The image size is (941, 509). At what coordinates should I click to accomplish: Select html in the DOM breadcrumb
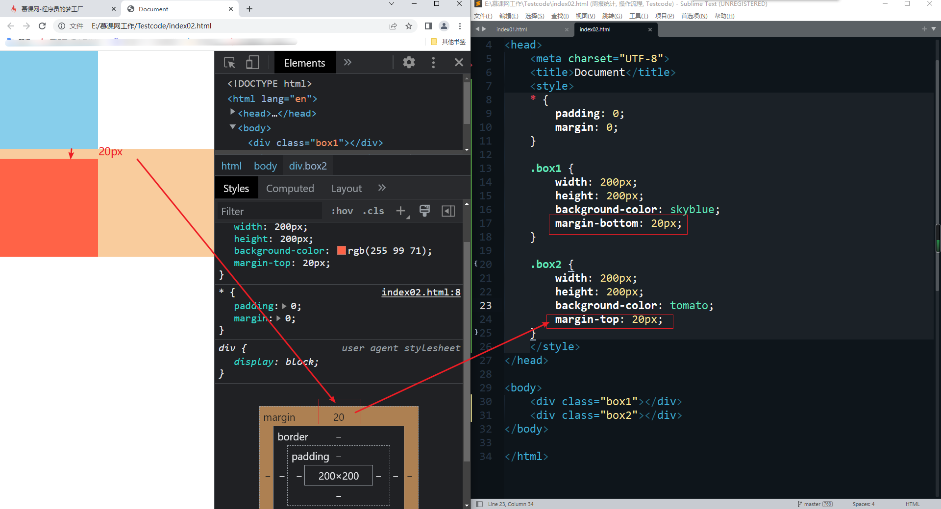(231, 166)
